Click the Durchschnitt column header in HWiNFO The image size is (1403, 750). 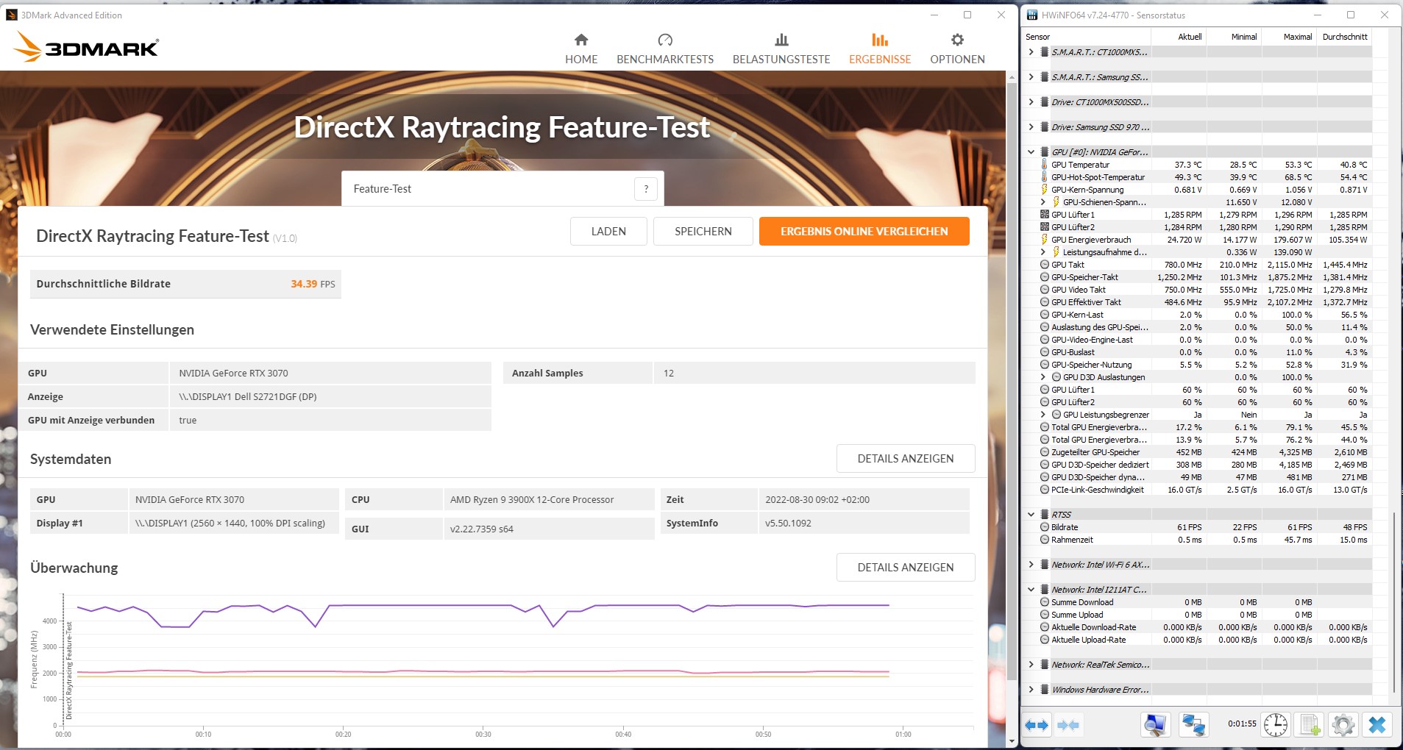[1344, 37]
